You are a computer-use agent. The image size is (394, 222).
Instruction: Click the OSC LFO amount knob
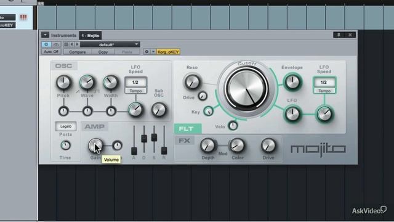coord(135,110)
